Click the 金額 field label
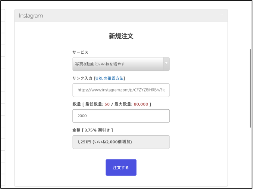 [76, 130]
